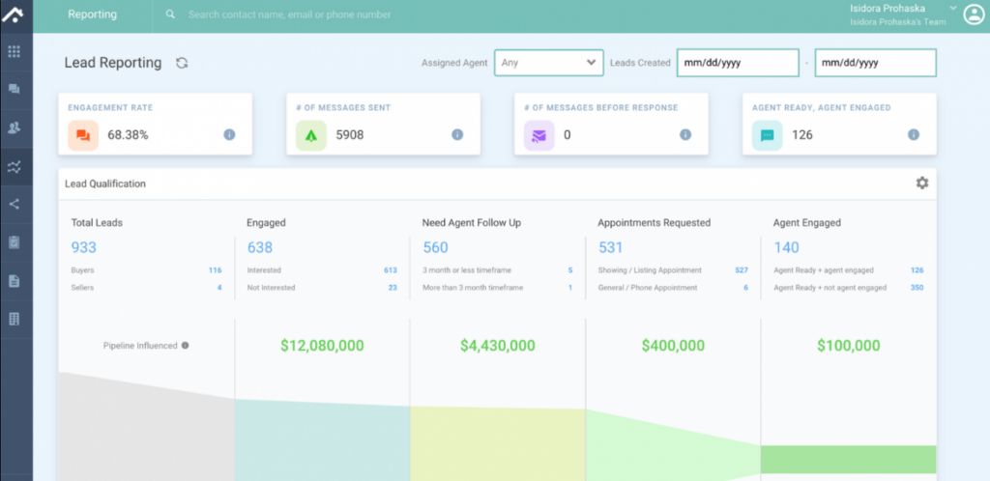Screen dimensions: 990x481
Task: Set the Leads Created end date
Action: click(x=876, y=63)
